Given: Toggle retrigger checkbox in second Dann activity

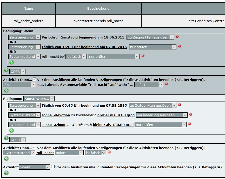Looking at the screenshot, I should (35, 148).
